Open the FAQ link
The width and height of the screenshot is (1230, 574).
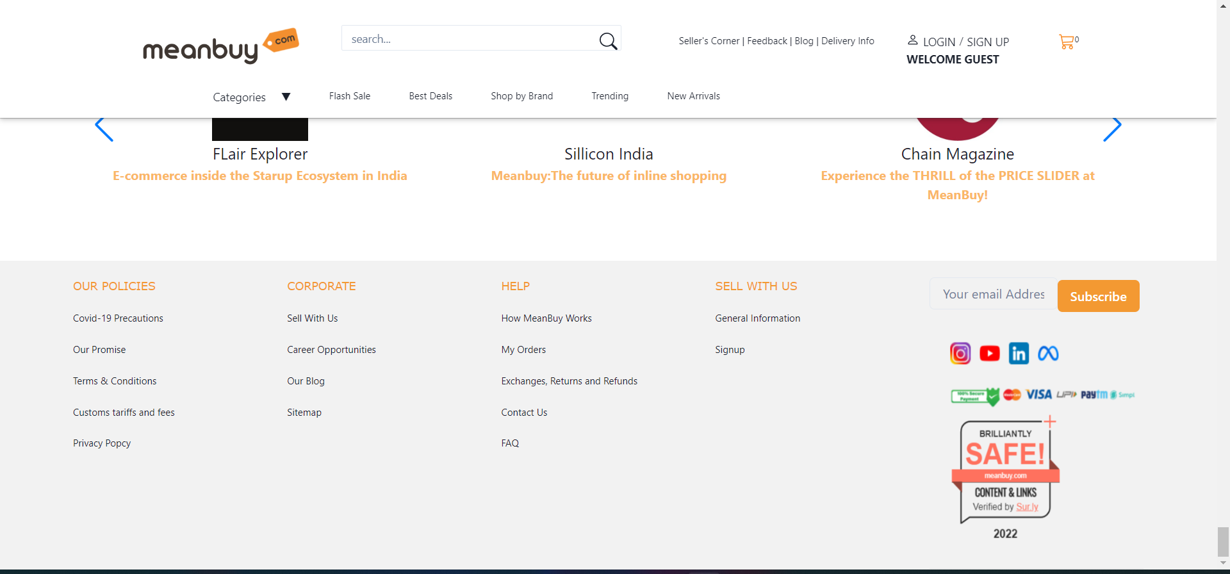pyautogui.click(x=510, y=443)
